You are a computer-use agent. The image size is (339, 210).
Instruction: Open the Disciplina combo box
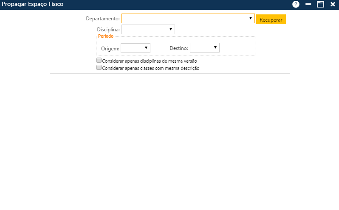[148, 29]
